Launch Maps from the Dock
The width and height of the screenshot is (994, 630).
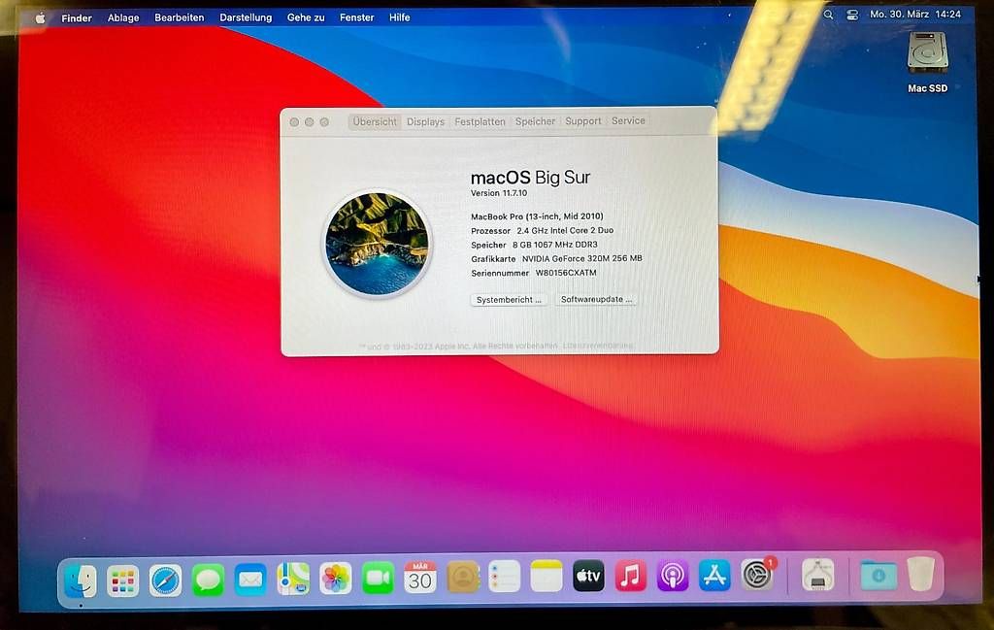coord(293,579)
